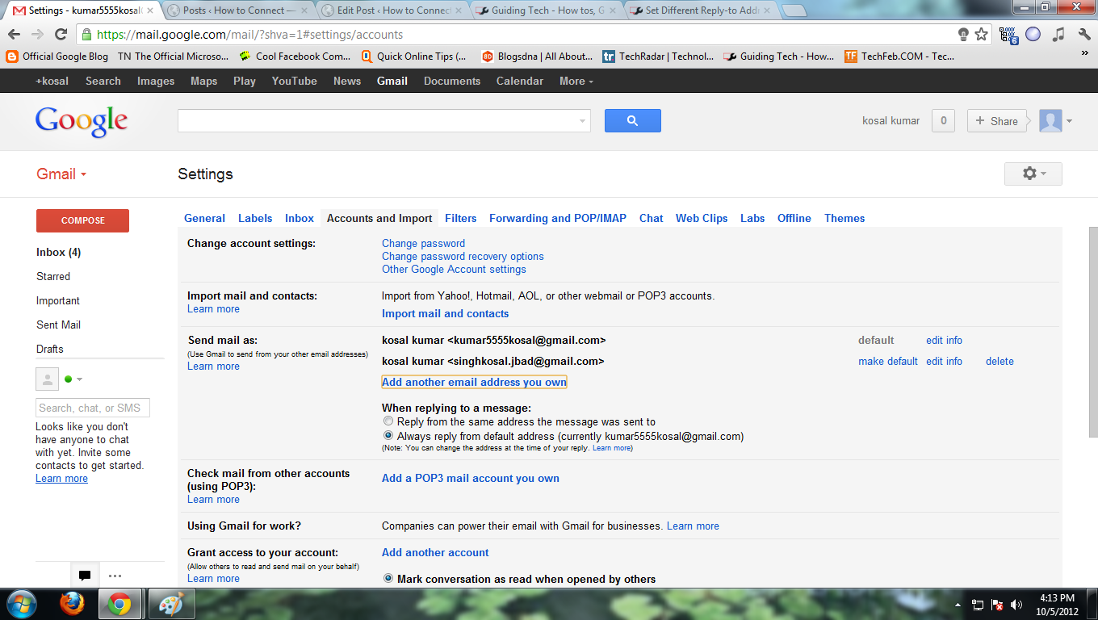Open the music note extension
This screenshot has height=620, width=1098.
(1058, 35)
